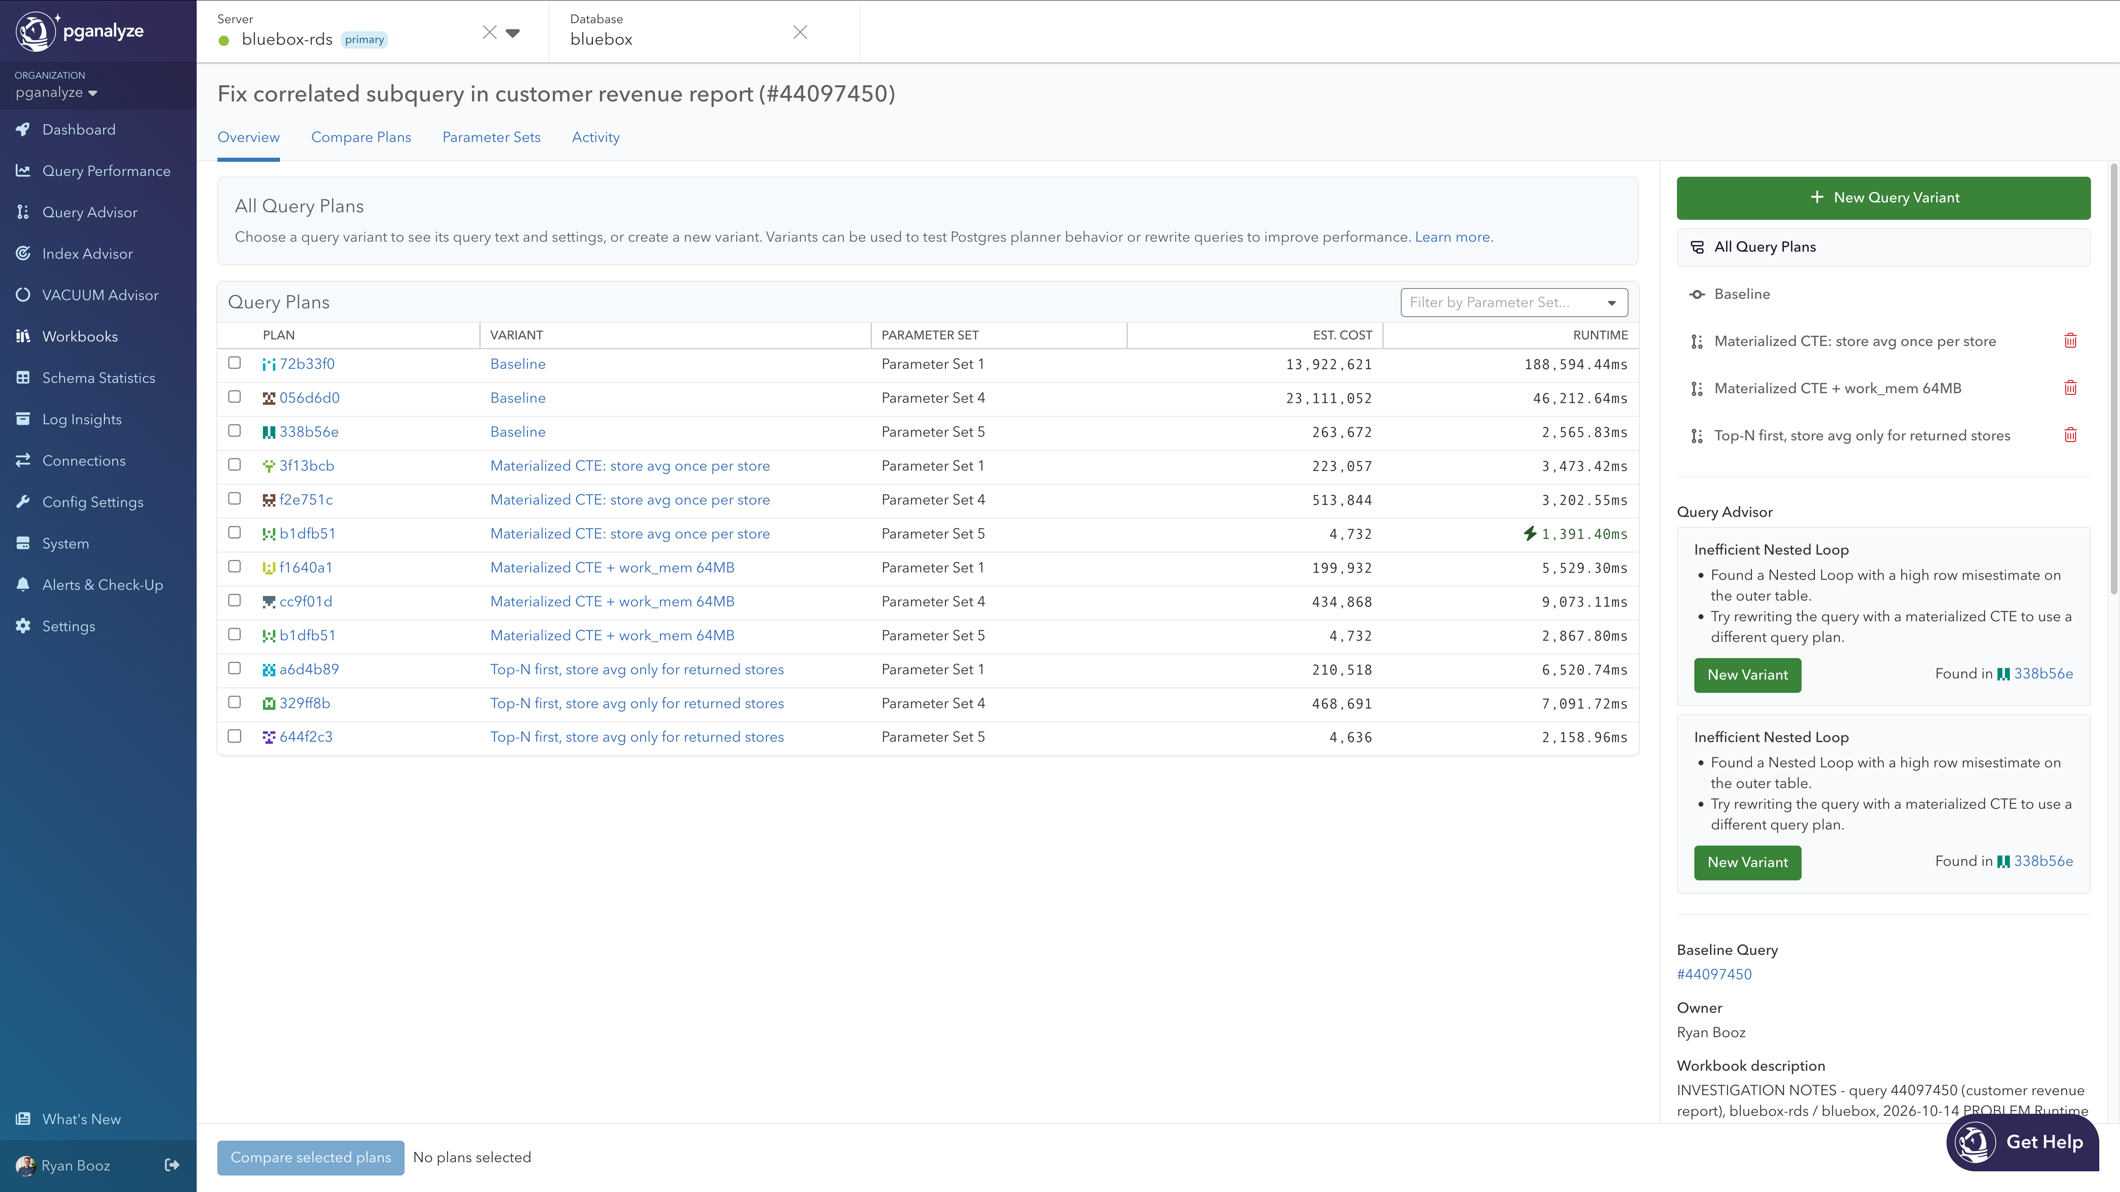Delete the 'Materialized CTE: store avg once per store' variant
The width and height of the screenshot is (2120, 1192).
pos(2071,341)
